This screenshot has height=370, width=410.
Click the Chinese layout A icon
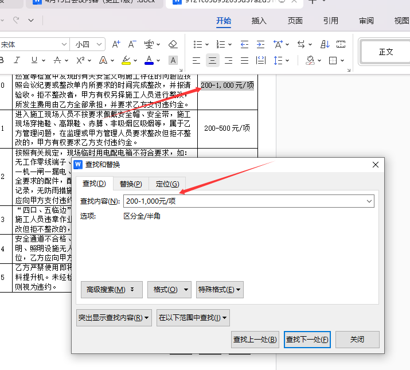pos(278,44)
